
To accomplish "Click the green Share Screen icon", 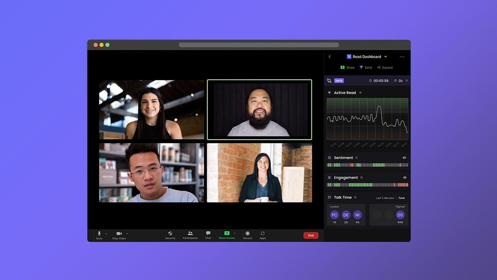I will [227, 233].
